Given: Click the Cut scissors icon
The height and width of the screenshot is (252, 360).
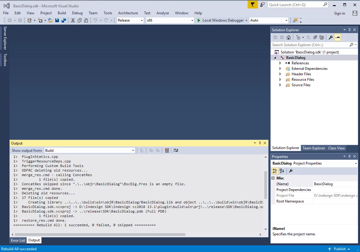Looking at the screenshot, I should click(x=73, y=20).
